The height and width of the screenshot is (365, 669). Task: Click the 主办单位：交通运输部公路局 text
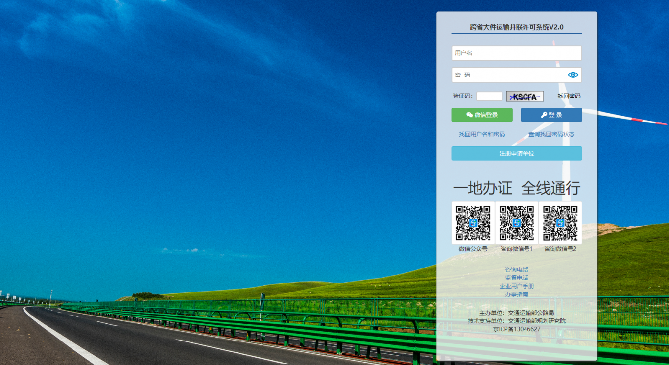pyautogui.click(x=517, y=313)
